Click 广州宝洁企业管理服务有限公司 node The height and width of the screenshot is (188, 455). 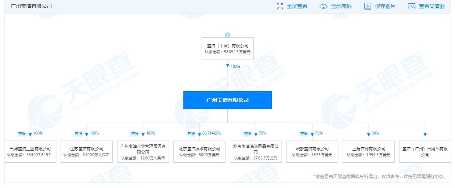pos(143,151)
